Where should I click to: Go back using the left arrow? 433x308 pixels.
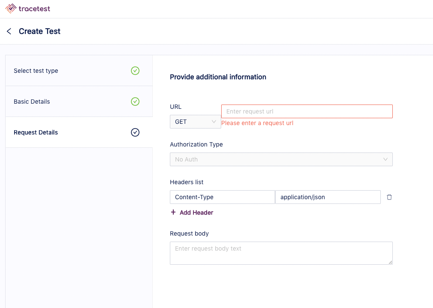9,31
